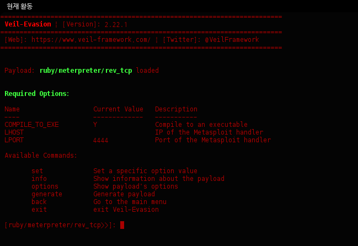The image size is (358, 246).
Task: Click the 현재 활동 activities label
Action: [x=20, y=7]
